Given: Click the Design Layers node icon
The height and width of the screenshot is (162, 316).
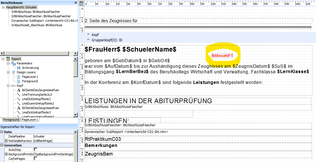Looking at the screenshot, I should [14, 72].
